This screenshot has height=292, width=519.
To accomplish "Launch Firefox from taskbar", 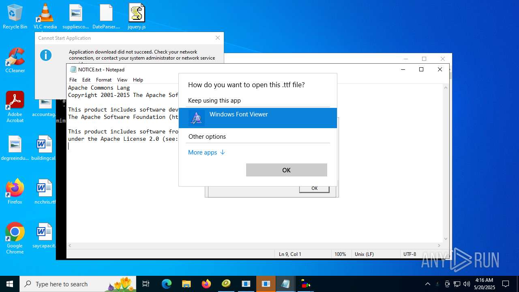I will click(206, 284).
